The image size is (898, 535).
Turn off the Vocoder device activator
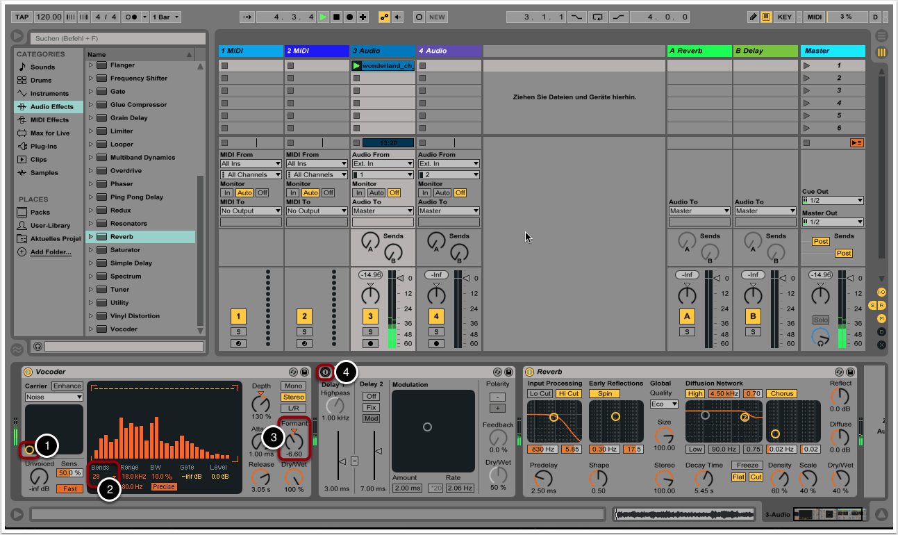tap(28, 372)
